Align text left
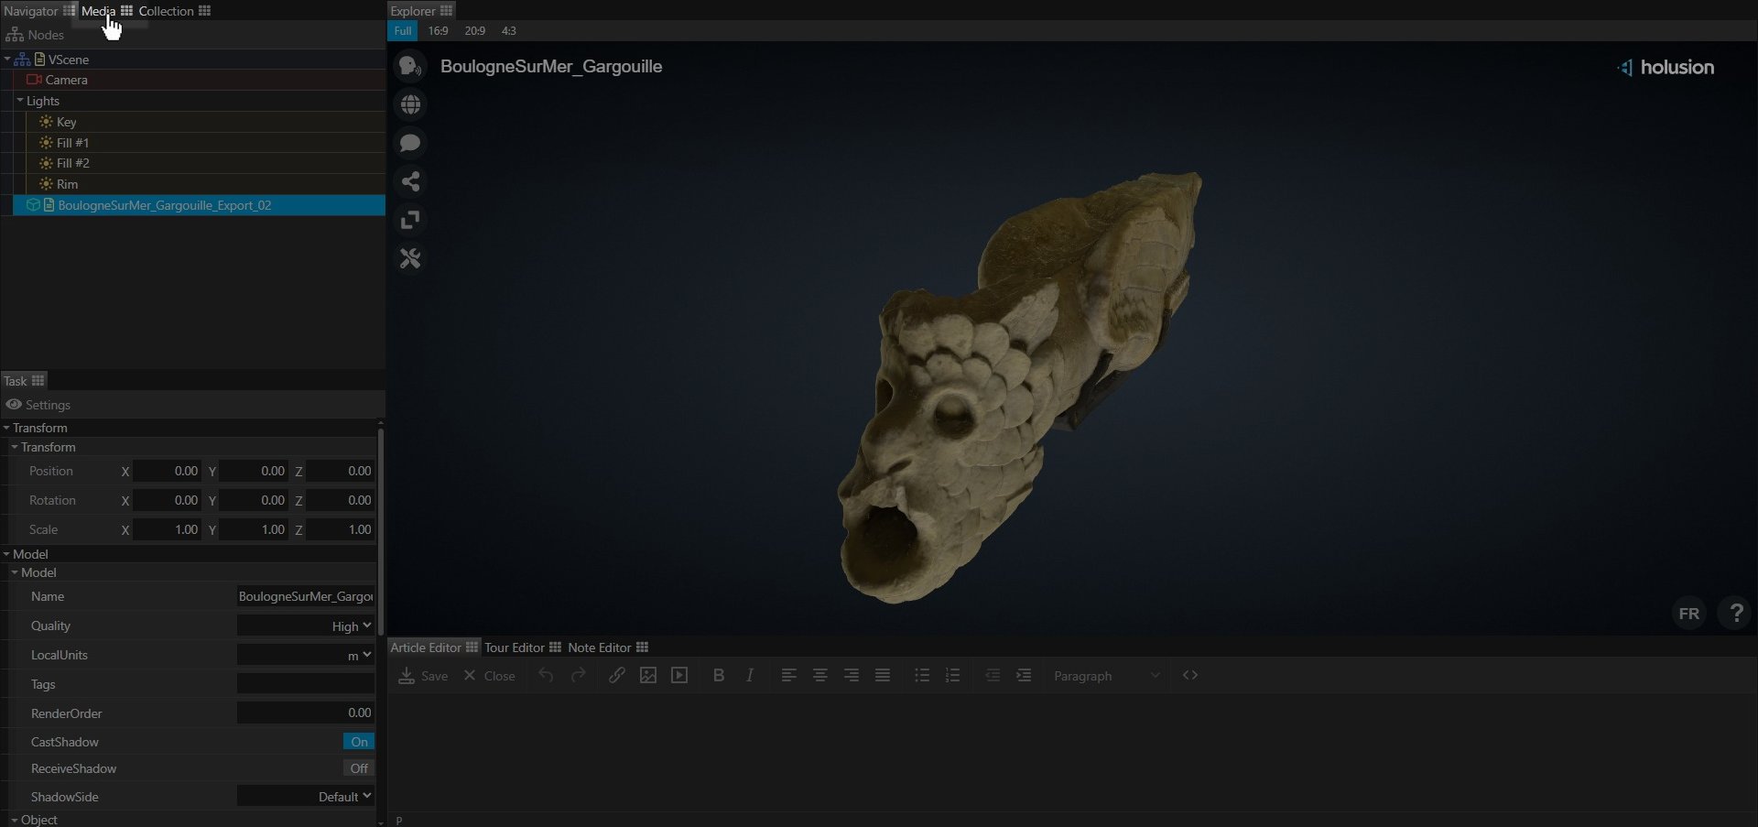This screenshot has height=827, width=1758. (789, 675)
